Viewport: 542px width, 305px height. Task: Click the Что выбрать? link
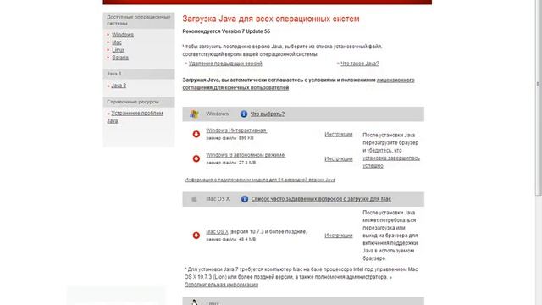pos(268,114)
